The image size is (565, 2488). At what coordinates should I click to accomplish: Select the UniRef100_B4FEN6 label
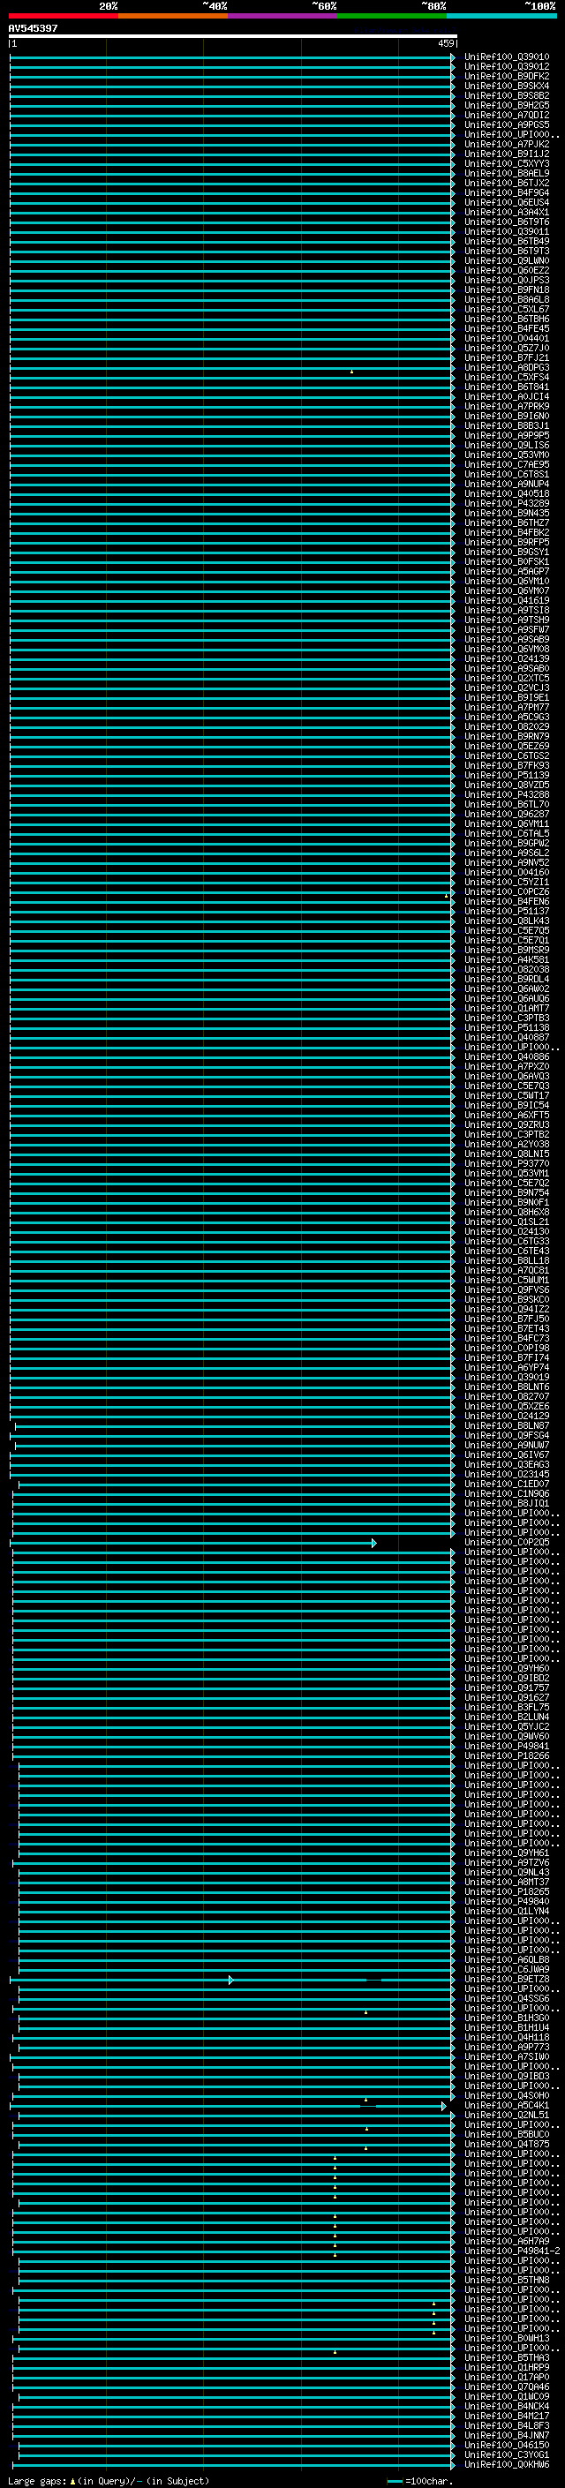[506, 901]
